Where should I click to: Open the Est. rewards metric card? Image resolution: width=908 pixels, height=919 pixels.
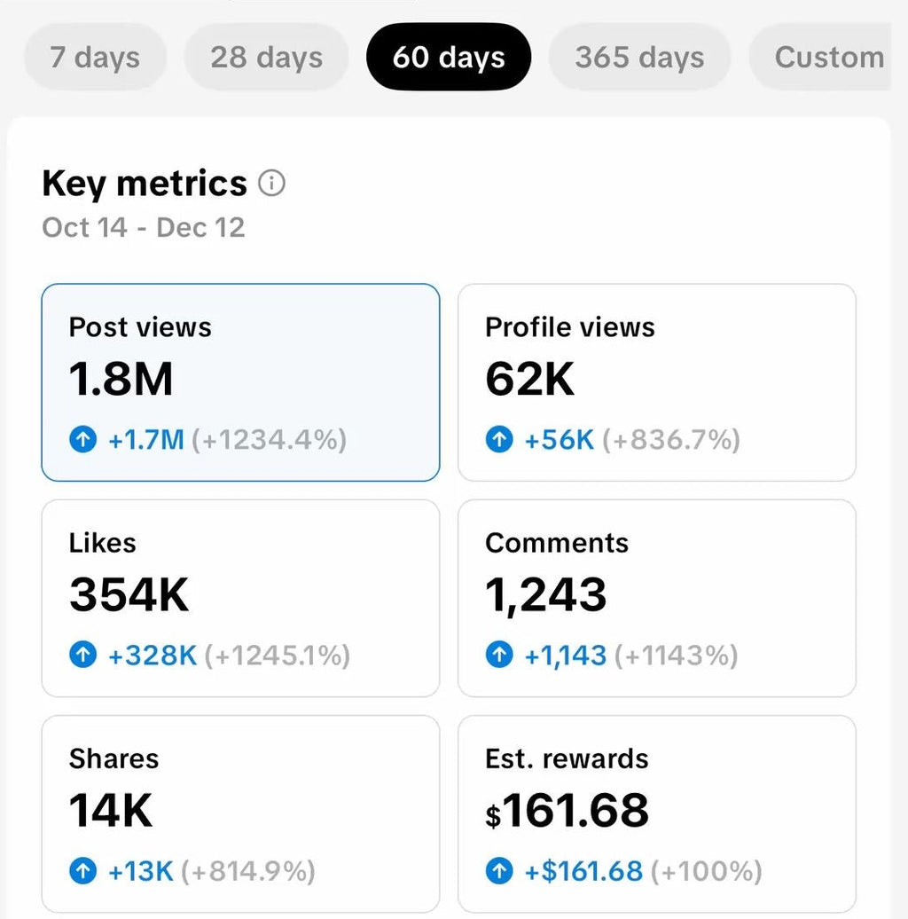pyautogui.click(x=657, y=813)
